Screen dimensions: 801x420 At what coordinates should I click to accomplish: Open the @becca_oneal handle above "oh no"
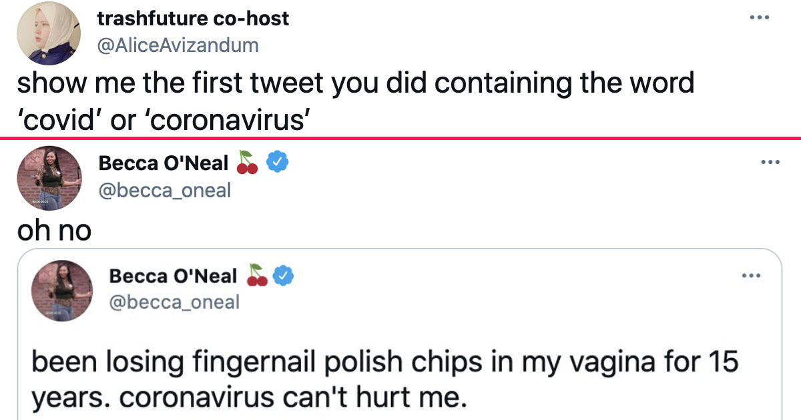click(x=164, y=191)
